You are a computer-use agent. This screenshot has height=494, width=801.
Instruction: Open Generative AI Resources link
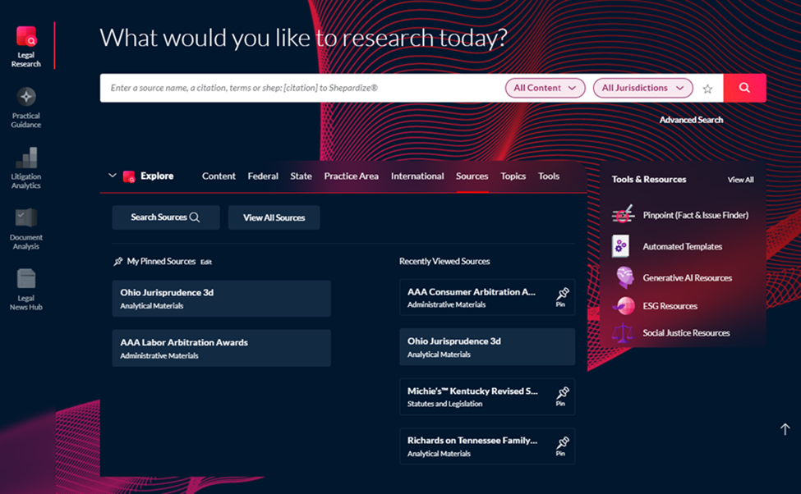688,277
